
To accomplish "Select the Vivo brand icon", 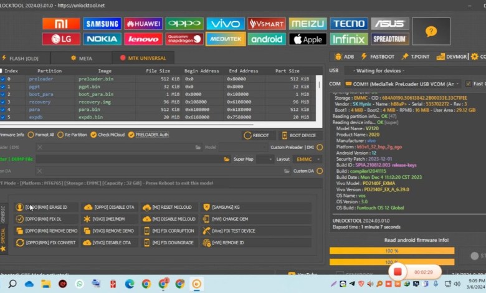I will (226, 24).
